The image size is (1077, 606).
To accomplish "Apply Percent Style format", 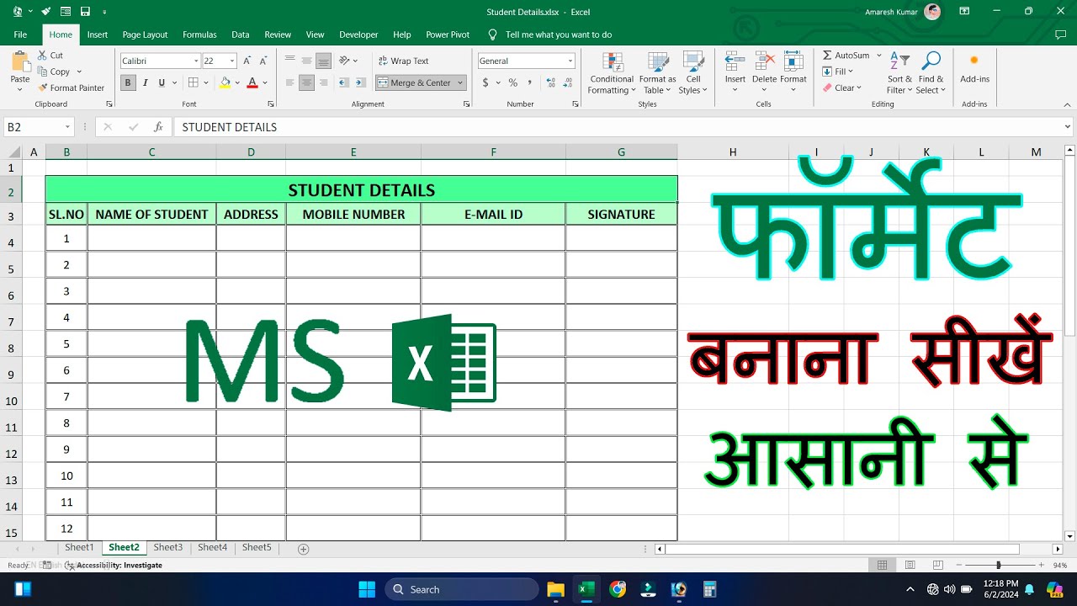I will pos(512,82).
